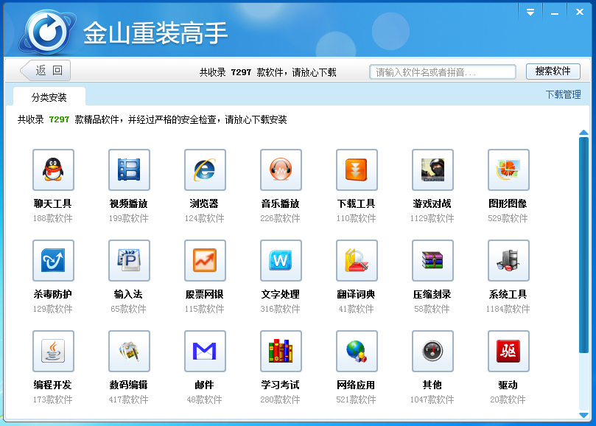Select the 视频播放 video player category icon

pyautogui.click(x=129, y=170)
